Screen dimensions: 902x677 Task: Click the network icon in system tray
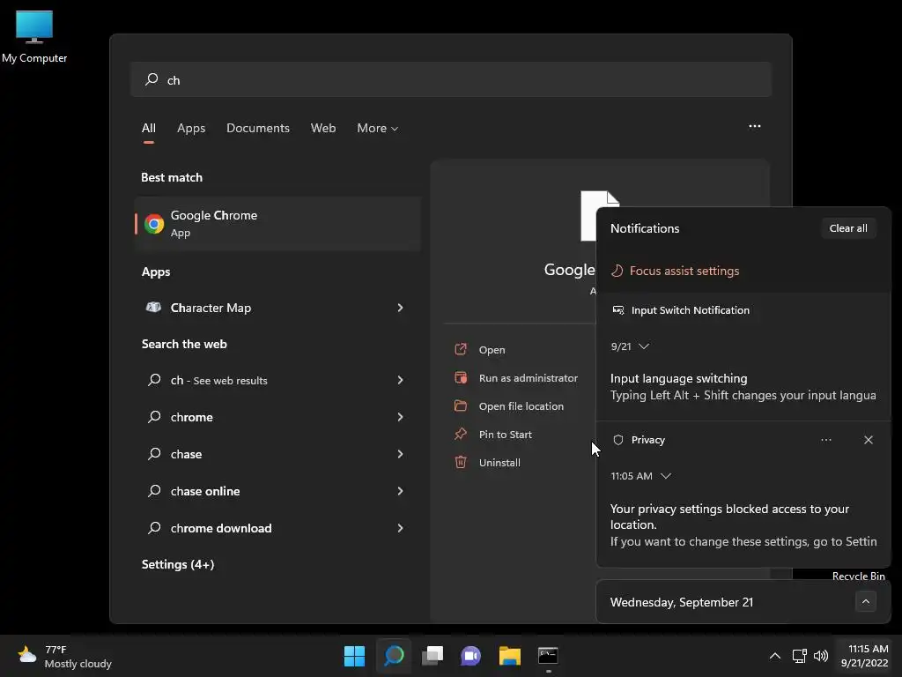(x=800, y=656)
